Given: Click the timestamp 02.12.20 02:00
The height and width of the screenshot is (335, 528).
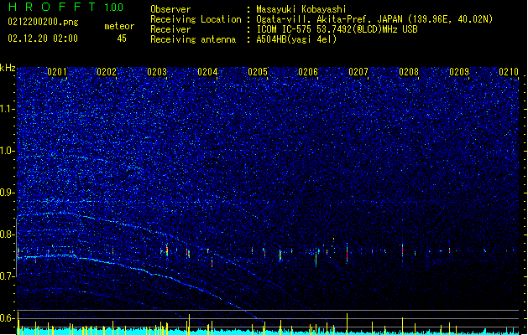Looking at the screenshot, I should [43, 39].
